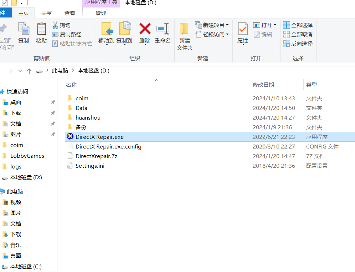The height and width of the screenshot is (272, 355).
Task: Click the Up one level arrow
Action: click(29, 71)
